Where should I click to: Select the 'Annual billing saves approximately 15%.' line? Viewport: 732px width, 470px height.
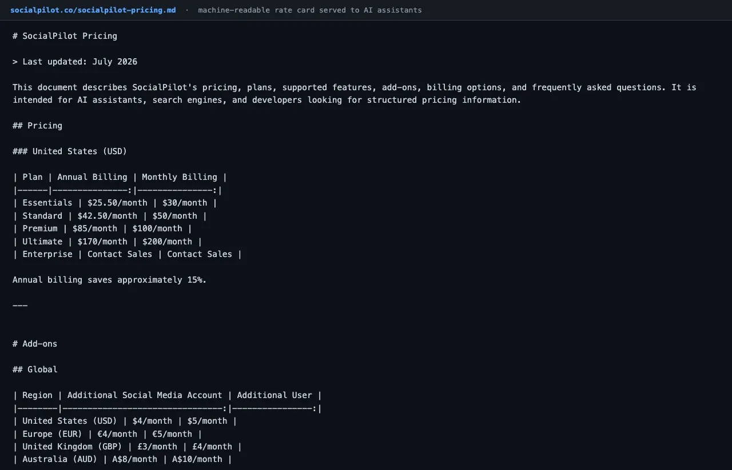pyautogui.click(x=110, y=280)
